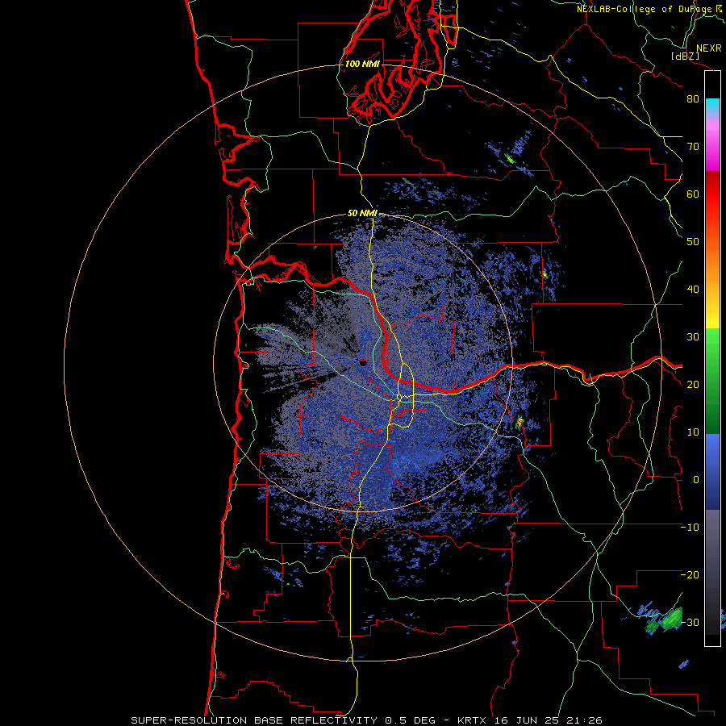726x726 pixels.
Task: Click the NEXLAB-College of DuPage credit text
Action: [x=645, y=9]
